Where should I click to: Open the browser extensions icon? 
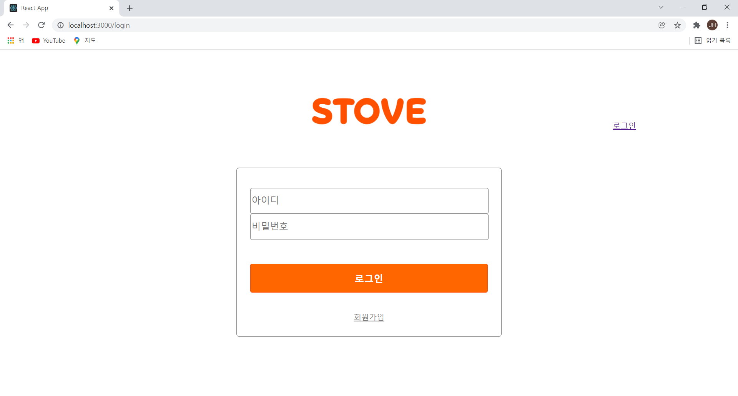click(697, 25)
